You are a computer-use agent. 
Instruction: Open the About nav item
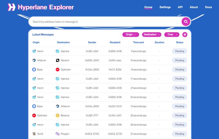(194, 7)
